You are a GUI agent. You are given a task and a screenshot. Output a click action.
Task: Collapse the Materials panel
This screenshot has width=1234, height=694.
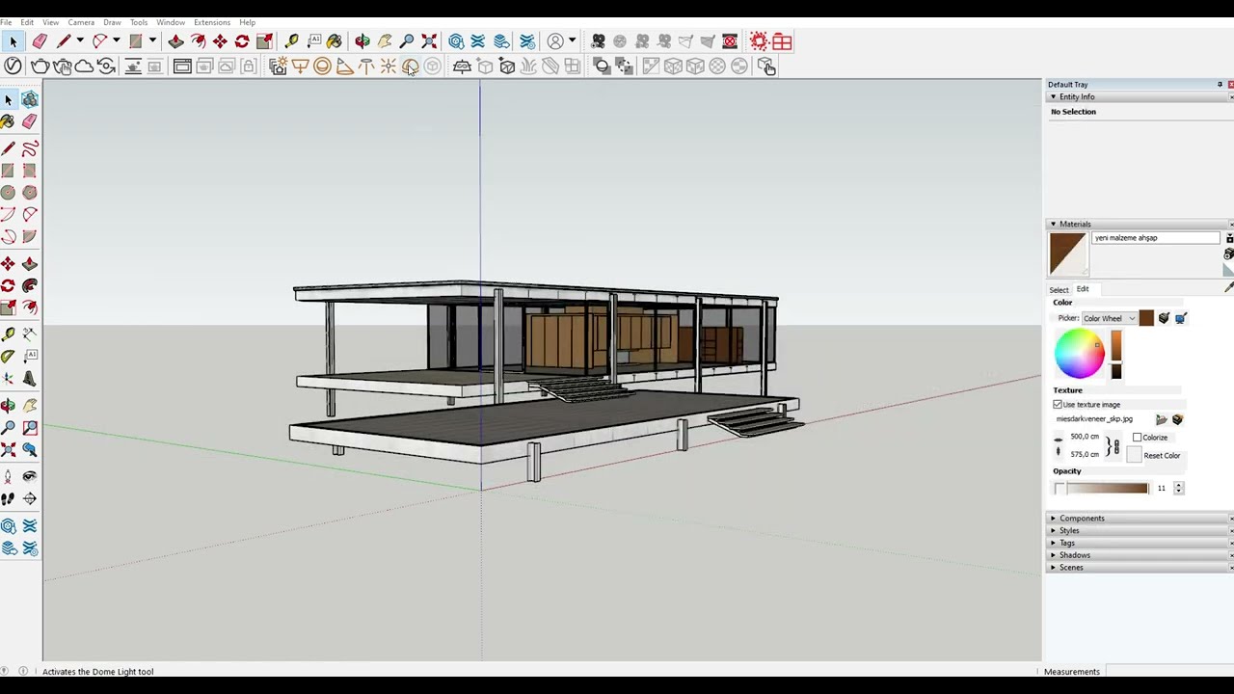click(1053, 224)
